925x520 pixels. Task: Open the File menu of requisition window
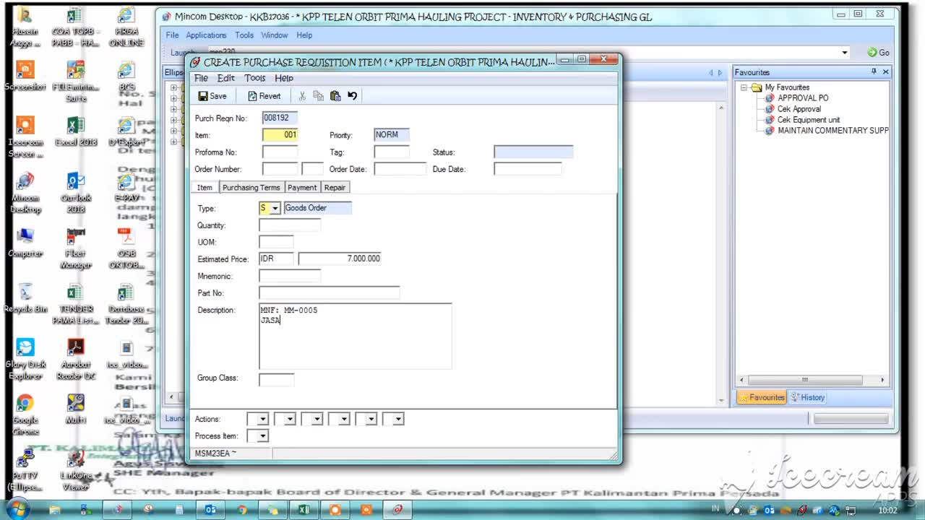[x=201, y=78]
